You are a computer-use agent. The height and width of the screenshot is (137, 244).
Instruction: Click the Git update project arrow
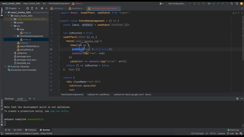(214, 3)
